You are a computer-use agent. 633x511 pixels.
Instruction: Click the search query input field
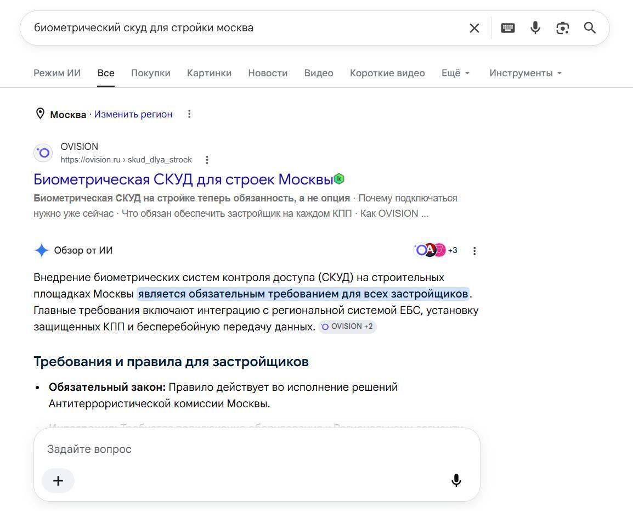pyautogui.click(x=242, y=28)
